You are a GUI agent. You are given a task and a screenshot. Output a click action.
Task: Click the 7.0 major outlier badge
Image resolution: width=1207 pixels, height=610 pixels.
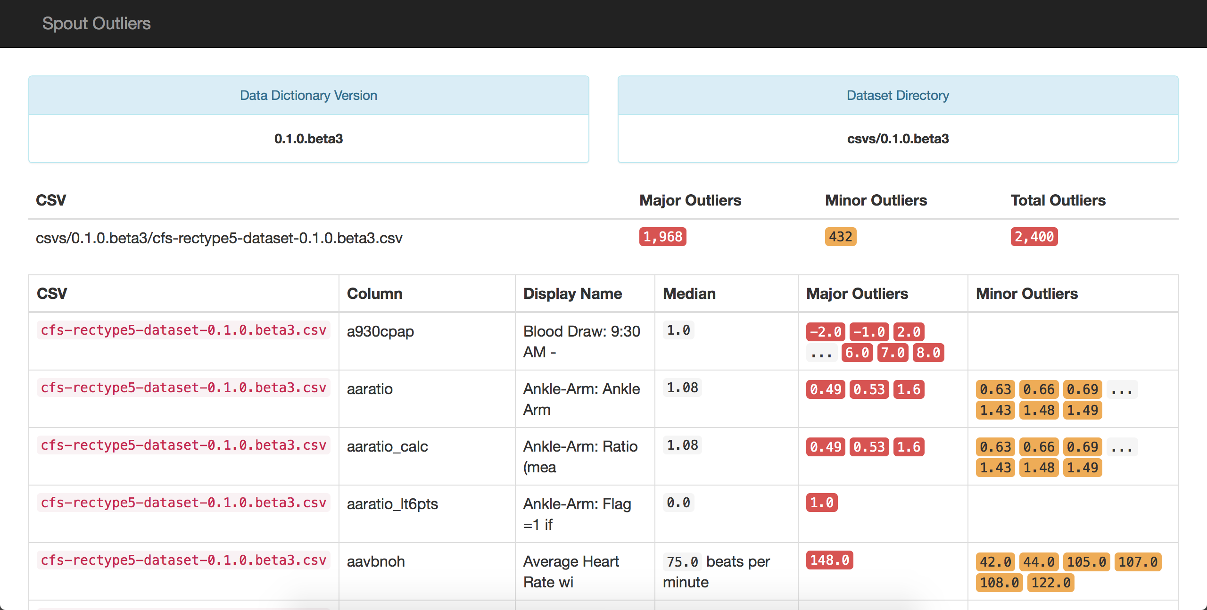pos(893,353)
